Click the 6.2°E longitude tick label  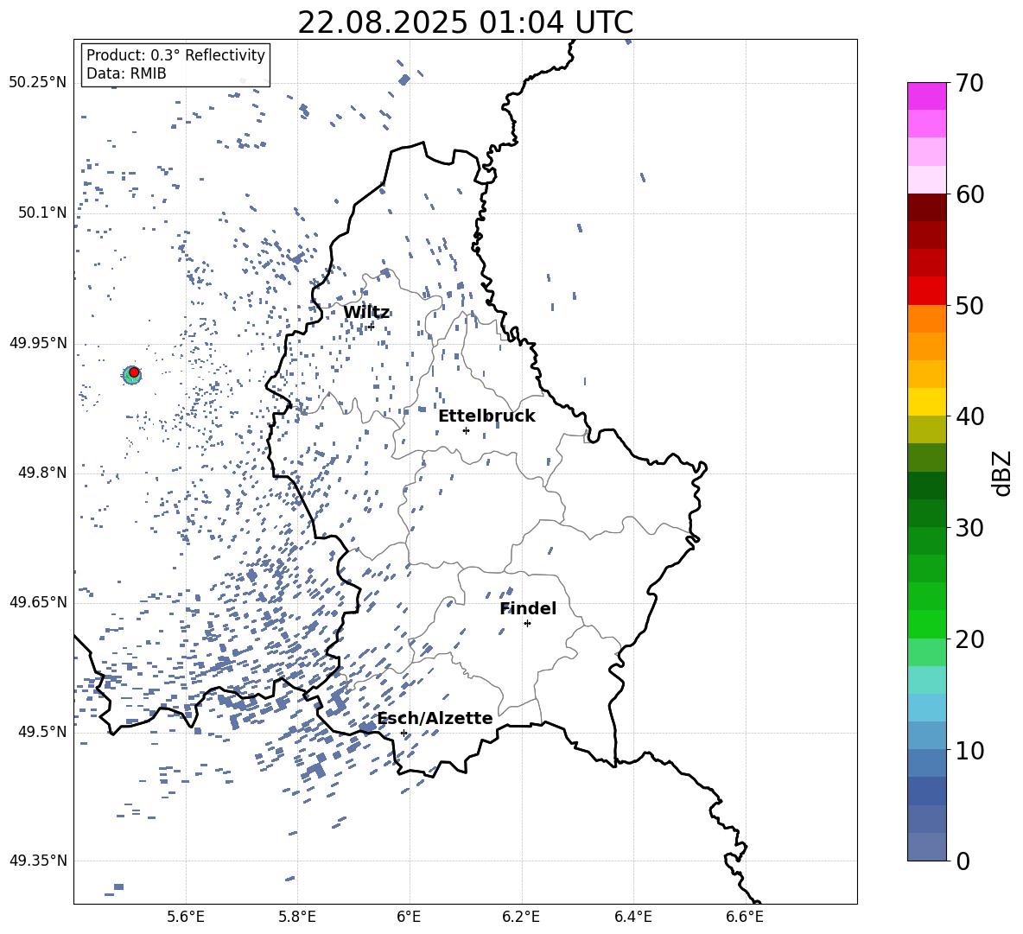coord(521,917)
